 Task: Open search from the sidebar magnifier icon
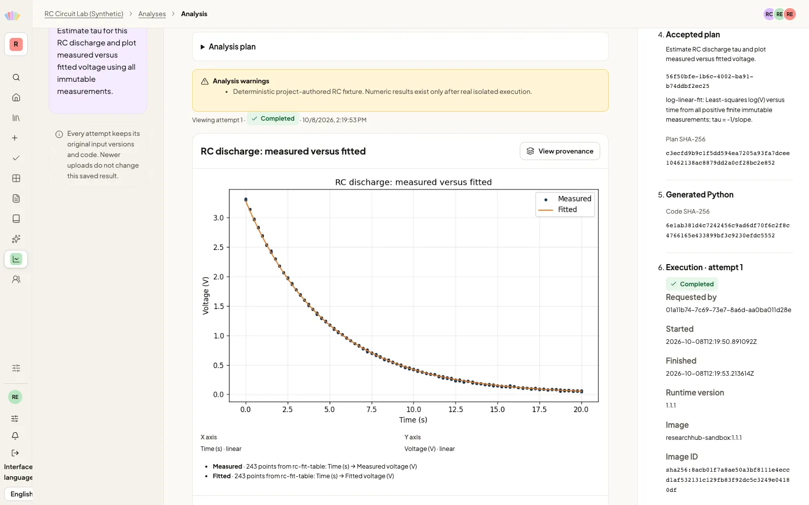(x=16, y=77)
